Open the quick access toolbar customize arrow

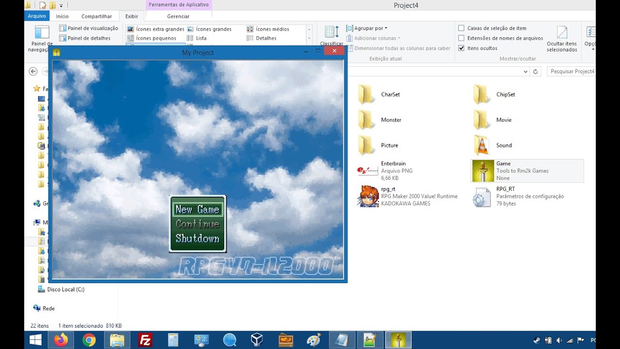click(62, 6)
